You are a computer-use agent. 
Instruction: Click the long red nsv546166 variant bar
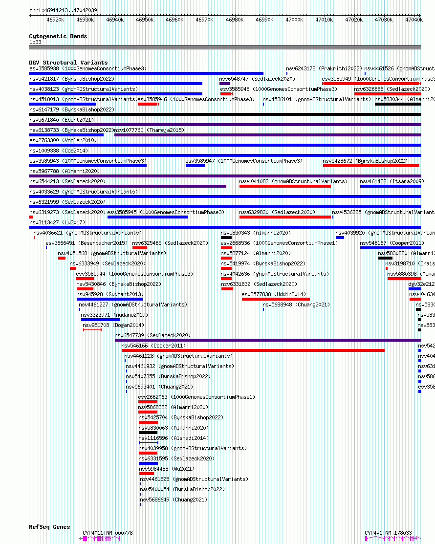[x=253, y=350]
